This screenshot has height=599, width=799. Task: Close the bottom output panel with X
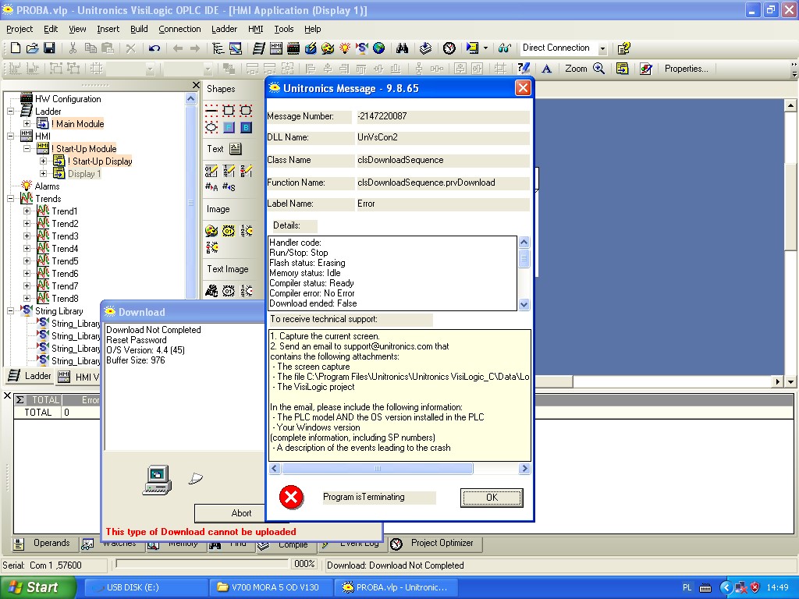7,395
